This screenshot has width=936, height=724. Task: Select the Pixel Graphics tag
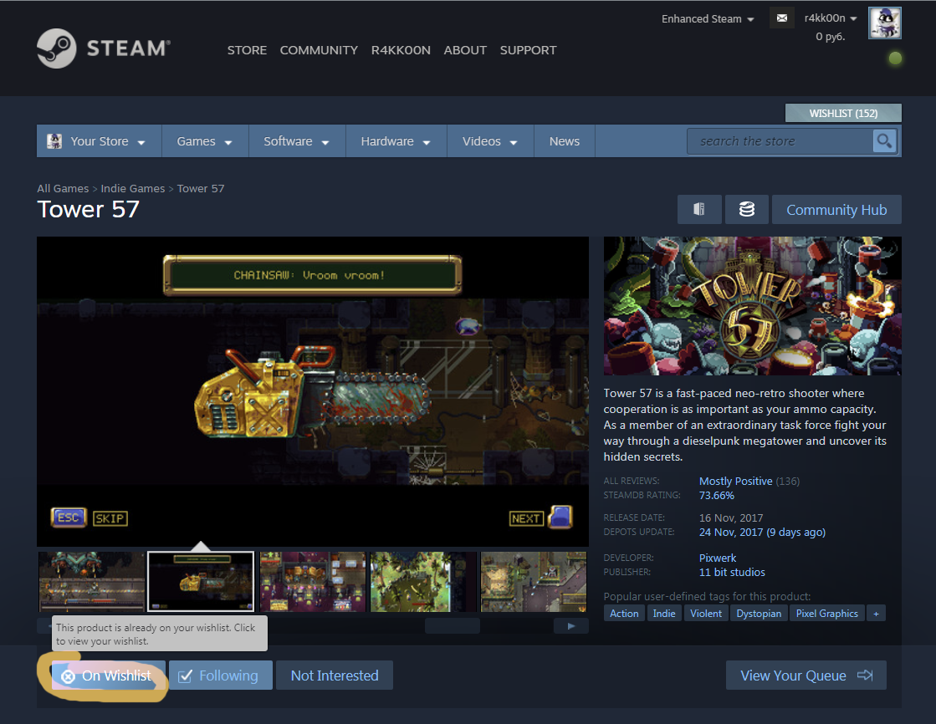tap(826, 614)
